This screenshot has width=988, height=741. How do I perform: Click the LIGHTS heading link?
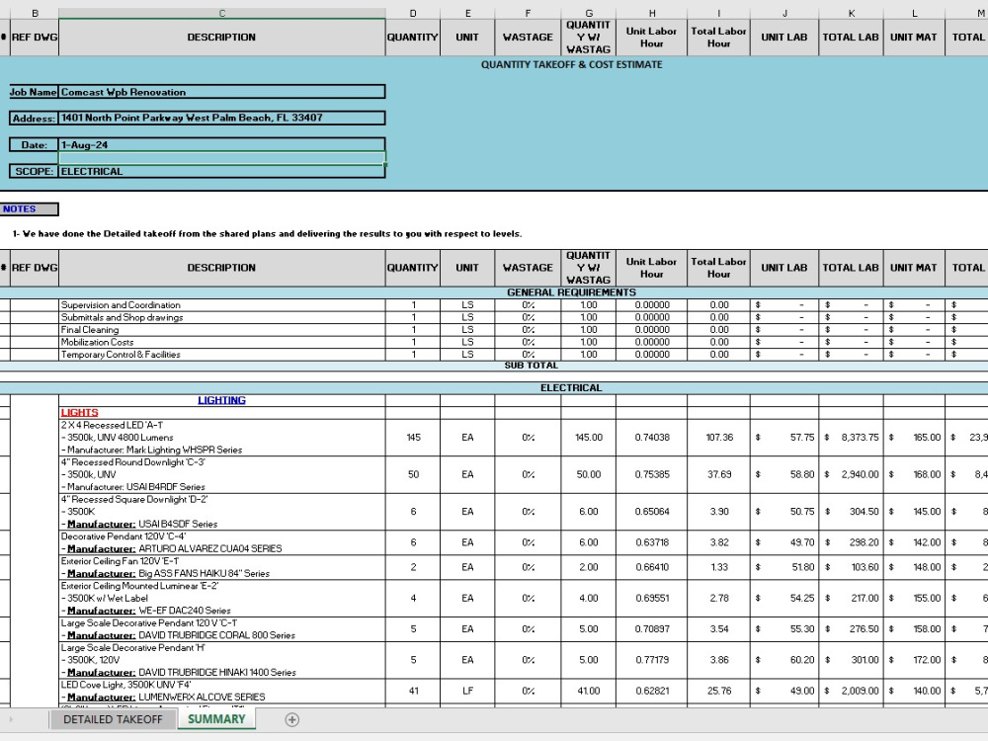coord(79,413)
